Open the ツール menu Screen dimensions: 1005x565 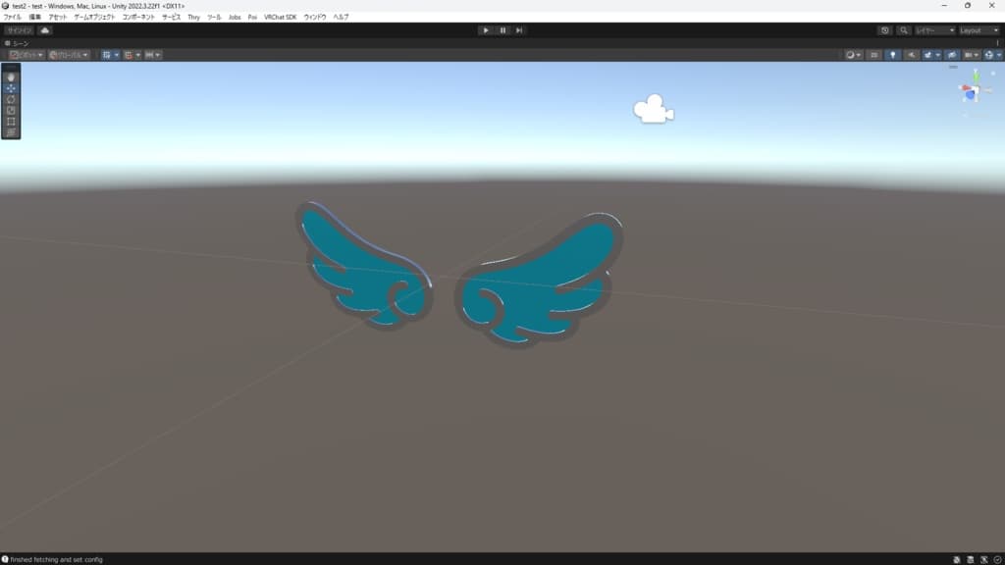tap(214, 18)
